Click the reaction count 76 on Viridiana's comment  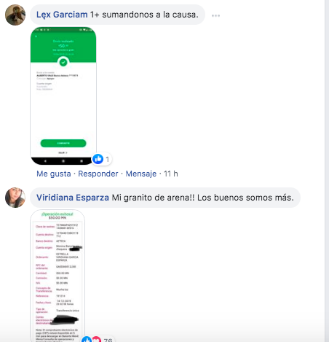point(108,340)
